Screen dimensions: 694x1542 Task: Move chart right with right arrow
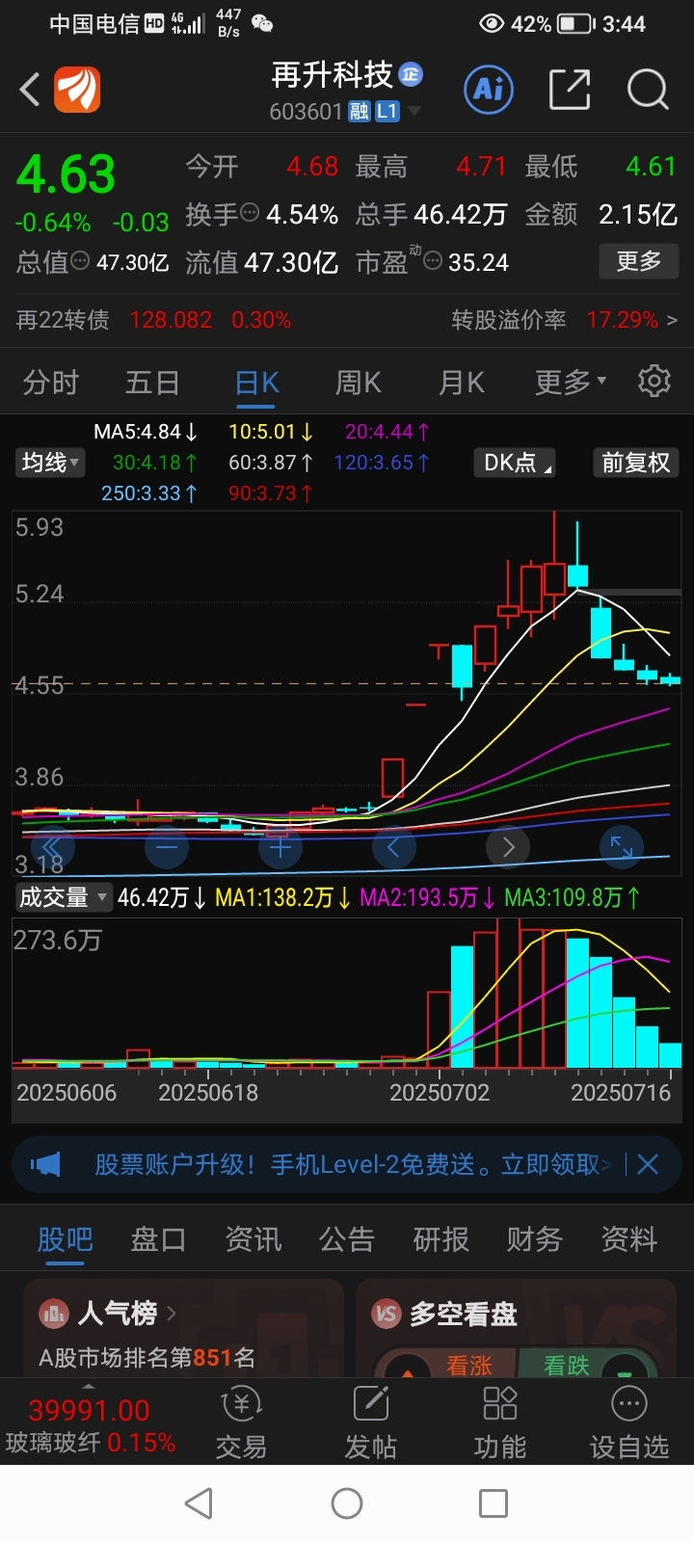[x=508, y=847]
